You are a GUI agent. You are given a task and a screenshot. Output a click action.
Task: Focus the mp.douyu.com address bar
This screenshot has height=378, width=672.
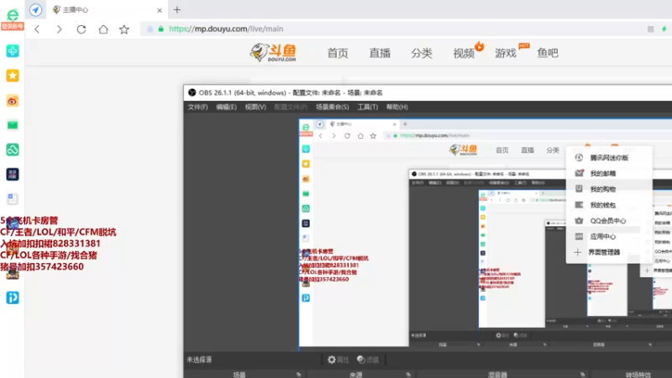click(226, 29)
